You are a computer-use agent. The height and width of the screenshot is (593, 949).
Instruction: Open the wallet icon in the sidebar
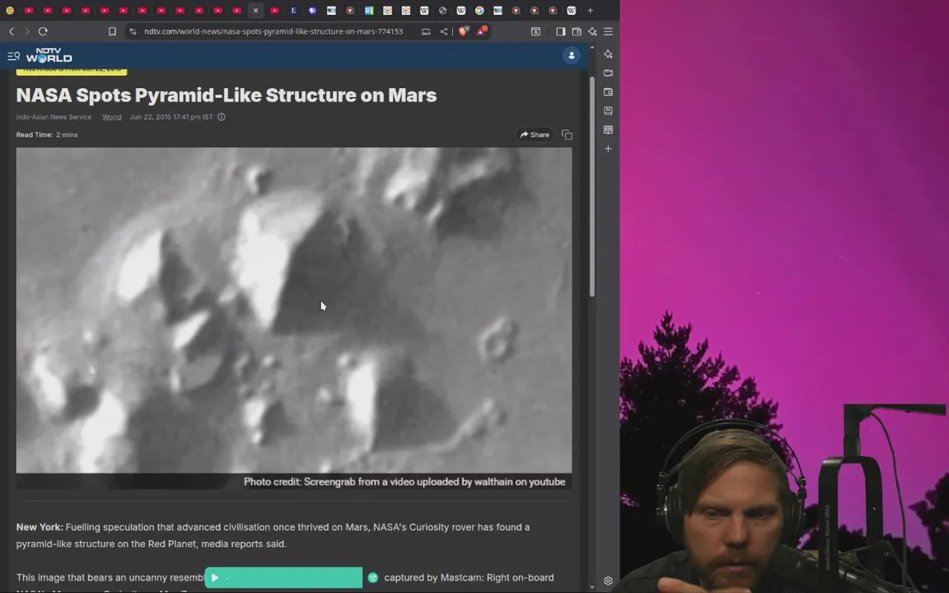(608, 92)
